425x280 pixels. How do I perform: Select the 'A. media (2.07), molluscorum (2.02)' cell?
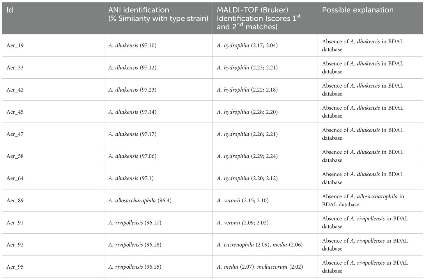click(x=260, y=267)
